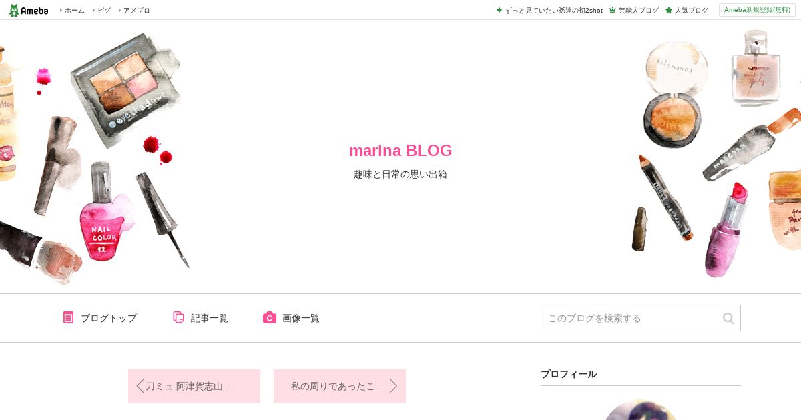
Task: Open ずっと見ていたい孫達の初2shot link
Action: pos(553,10)
